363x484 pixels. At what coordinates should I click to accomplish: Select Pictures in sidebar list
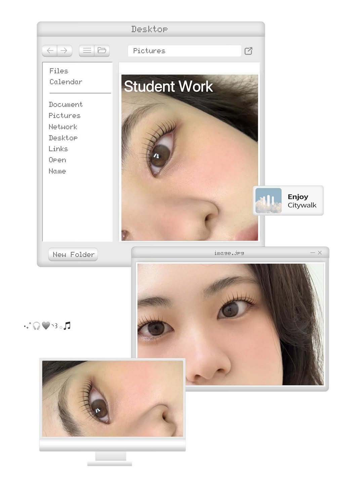pyautogui.click(x=65, y=116)
